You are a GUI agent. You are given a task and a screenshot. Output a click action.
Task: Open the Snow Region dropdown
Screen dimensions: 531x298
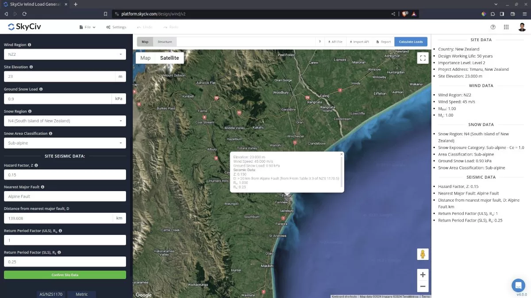click(65, 121)
